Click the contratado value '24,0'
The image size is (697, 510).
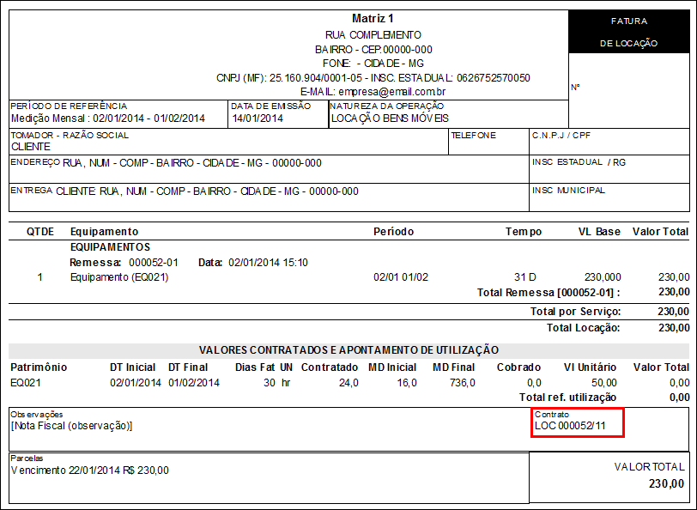[348, 383]
